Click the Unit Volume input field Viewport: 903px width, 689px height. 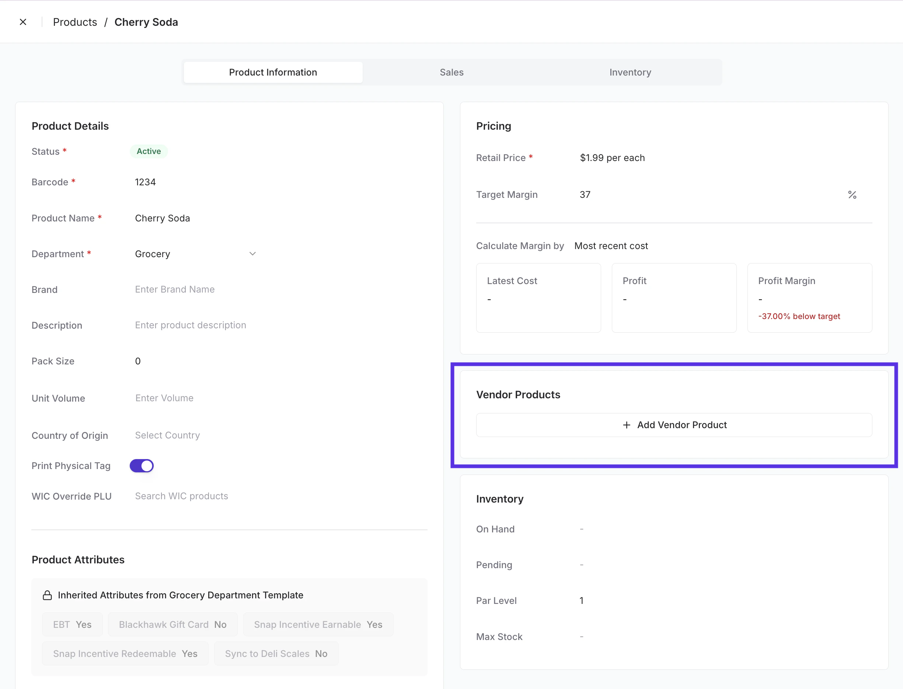click(x=164, y=398)
